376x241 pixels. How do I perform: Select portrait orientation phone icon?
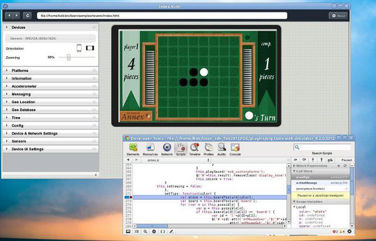(x=79, y=48)
